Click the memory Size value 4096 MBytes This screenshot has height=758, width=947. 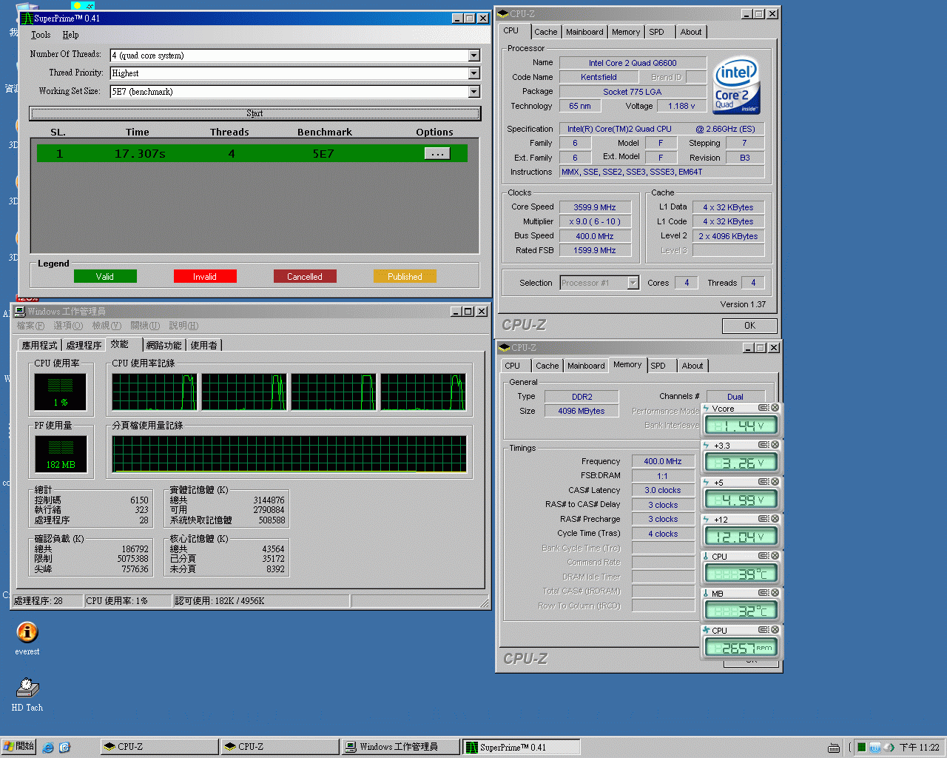click(582, 411)
